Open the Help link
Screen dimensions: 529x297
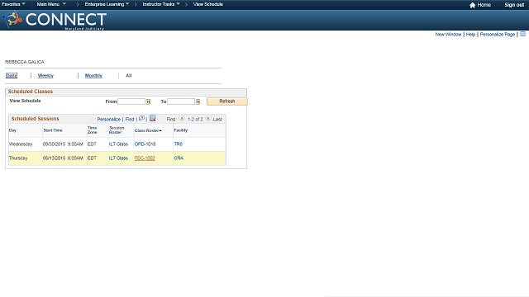click(470, 35)
